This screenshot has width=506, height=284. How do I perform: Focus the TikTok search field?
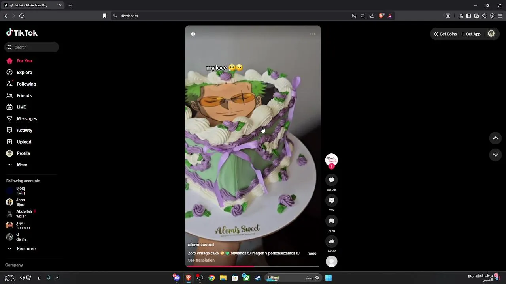pos(32,47)
